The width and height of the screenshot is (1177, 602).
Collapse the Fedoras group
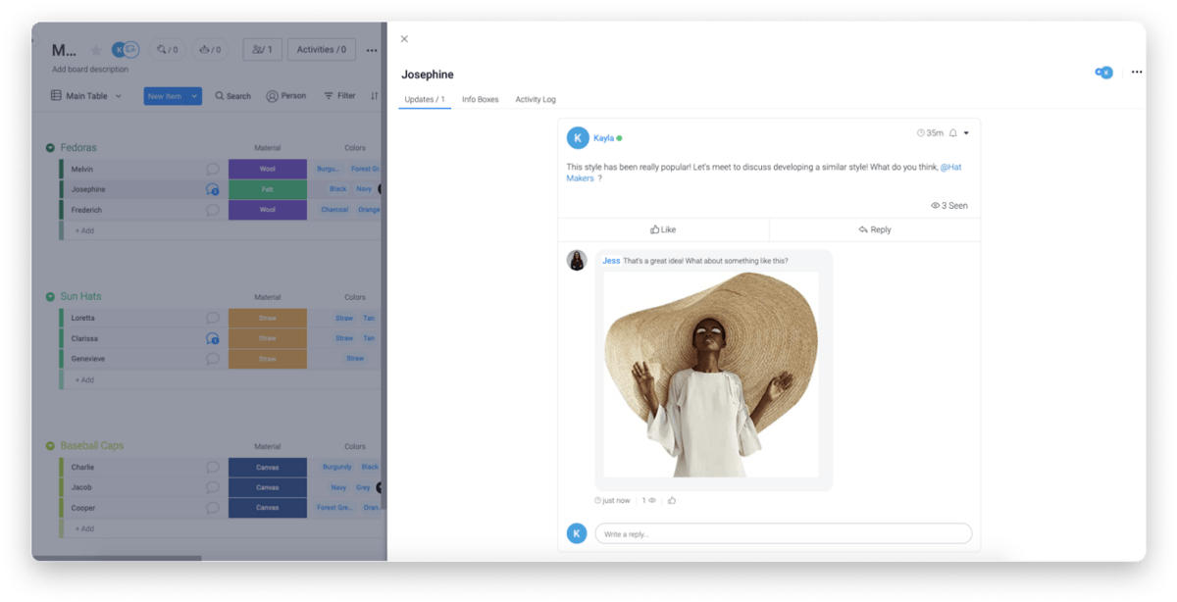[x=50, y=148]
